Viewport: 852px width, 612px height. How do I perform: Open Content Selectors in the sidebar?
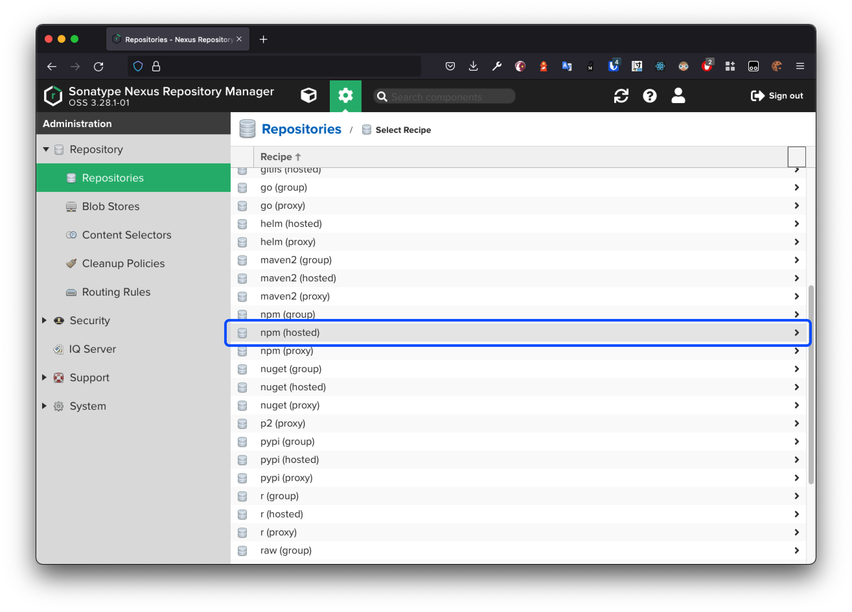133,235
